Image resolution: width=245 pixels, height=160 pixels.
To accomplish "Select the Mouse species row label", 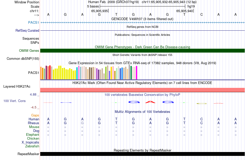I will tap(34, 127).
